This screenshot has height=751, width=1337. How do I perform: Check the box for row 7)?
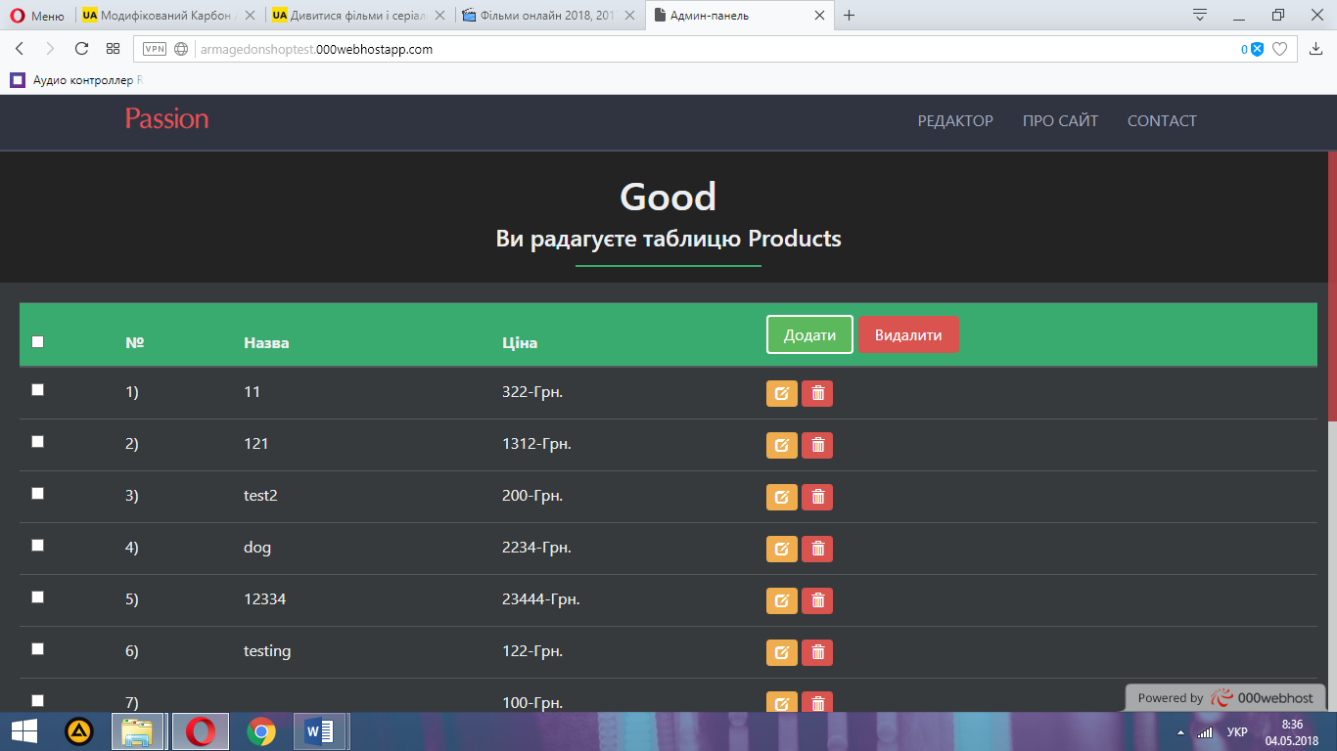38,700
